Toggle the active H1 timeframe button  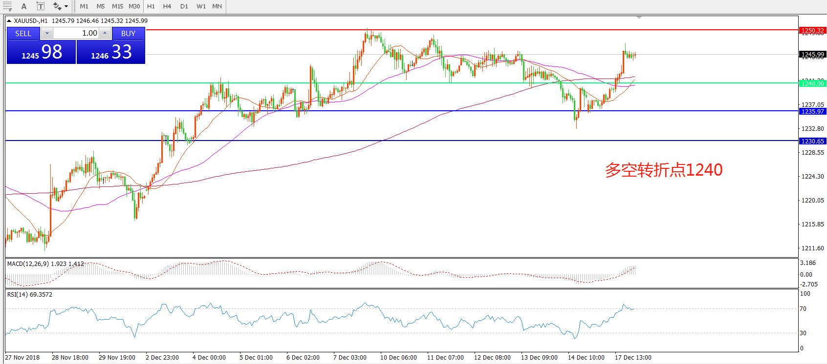151,6
